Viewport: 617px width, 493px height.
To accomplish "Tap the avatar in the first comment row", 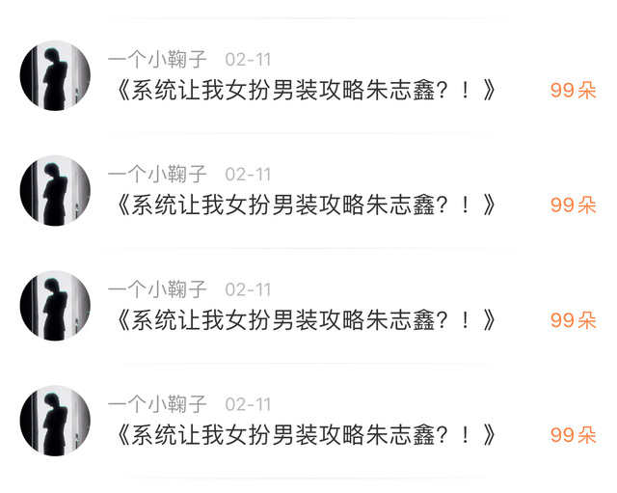I will (x=55, y=75).
